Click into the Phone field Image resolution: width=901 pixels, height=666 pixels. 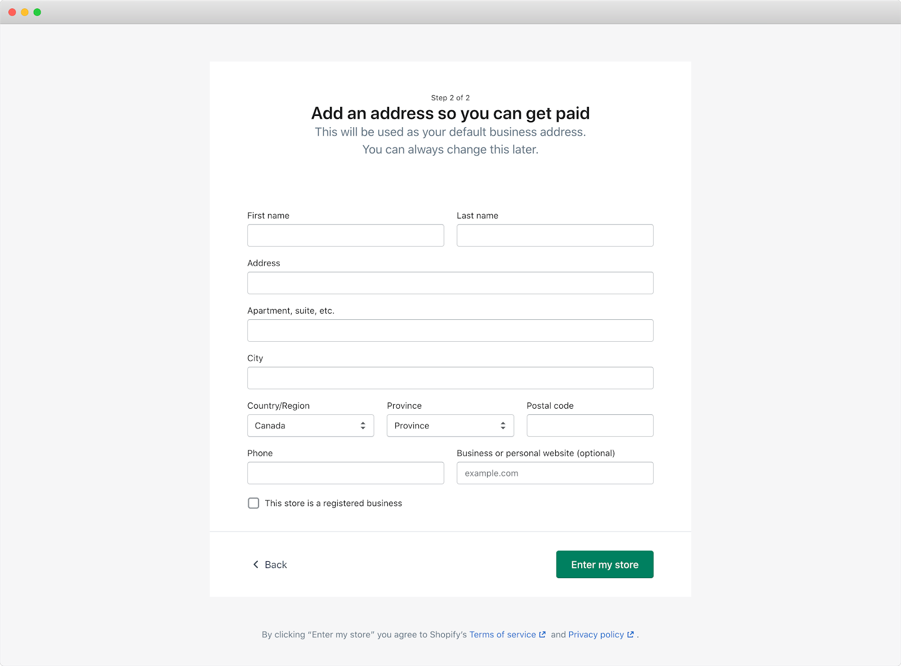[345, 473]
